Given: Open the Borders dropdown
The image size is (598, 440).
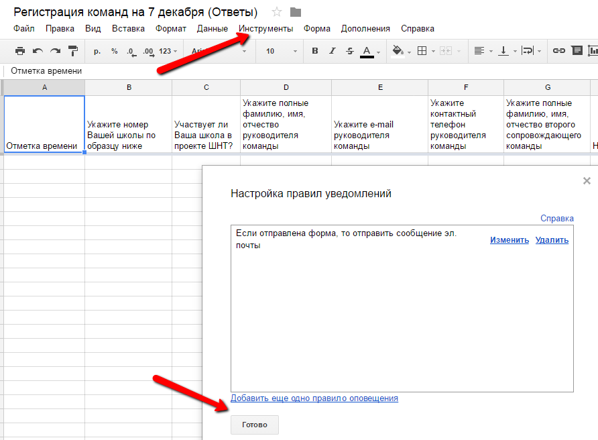Looking at the screenshot, I should coord(426,51).
